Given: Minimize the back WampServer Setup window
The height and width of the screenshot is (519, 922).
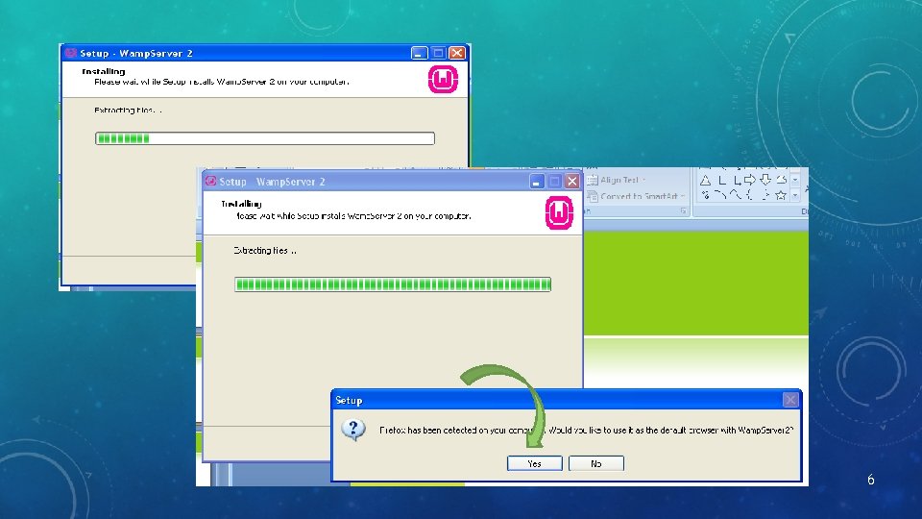Looking at the screenshot, I should click(419, 53).
